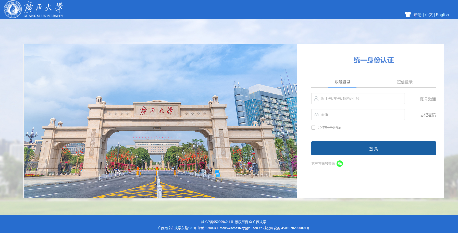The height and width of the screenshot is (233, 458).
Task: Click the user icon in username field
Action: (x=316, y=99)
